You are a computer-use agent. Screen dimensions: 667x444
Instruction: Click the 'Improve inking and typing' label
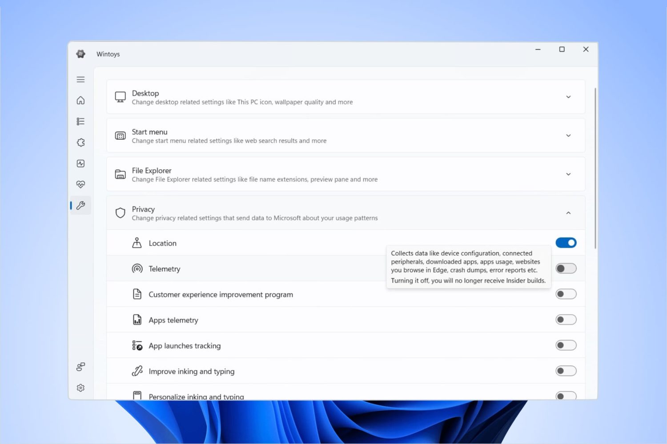(191, 372)
